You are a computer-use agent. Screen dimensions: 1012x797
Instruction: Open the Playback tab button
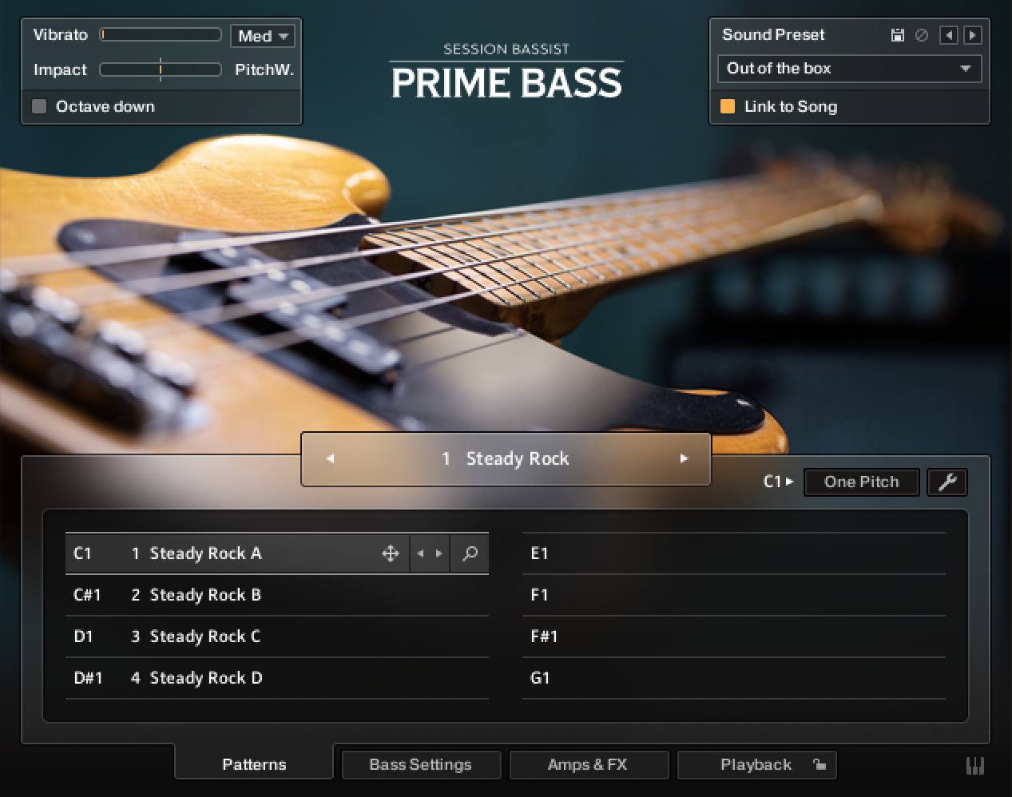pyautogui.click(x=756, y=764)
